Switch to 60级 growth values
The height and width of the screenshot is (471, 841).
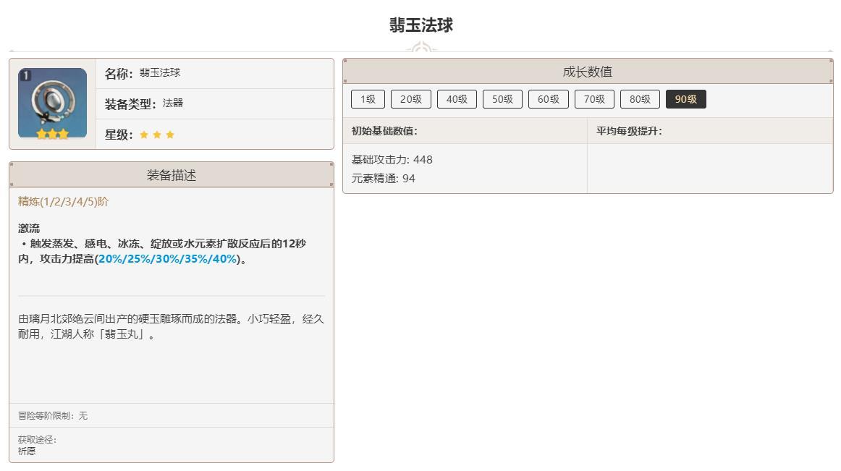click(548, 99)
